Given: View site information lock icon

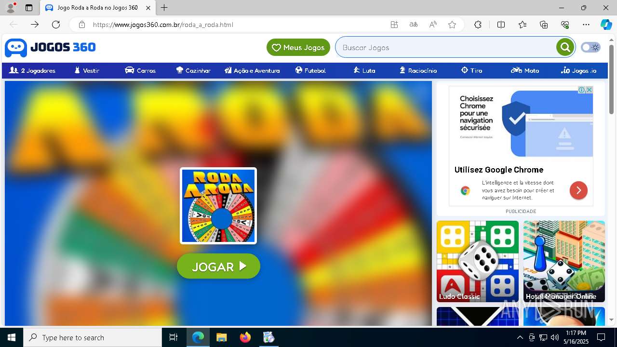Looking at the screenshot, I should click(x=82, y=25).
